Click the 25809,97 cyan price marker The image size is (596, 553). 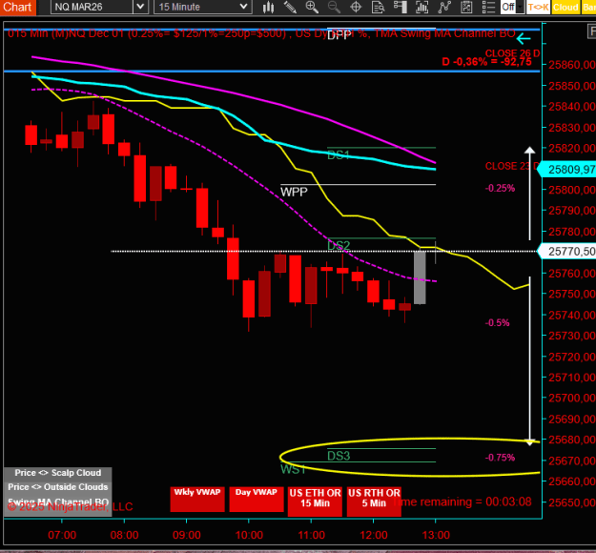[568, 169]
